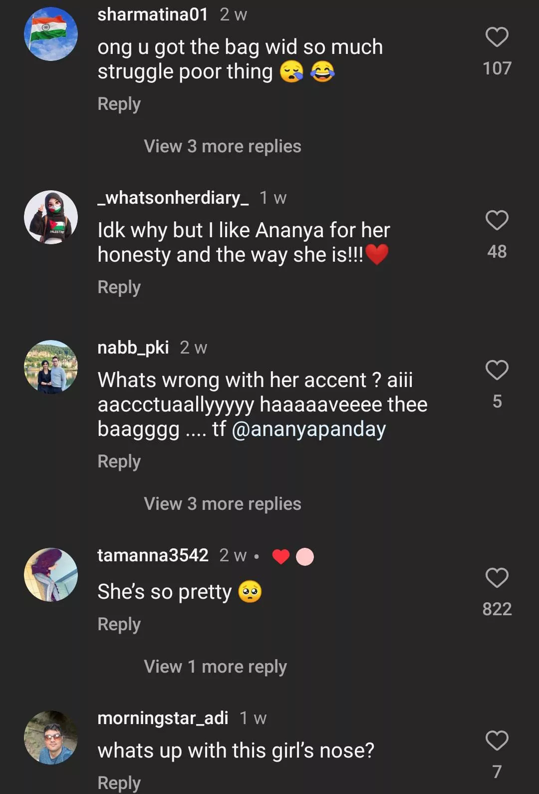Viewport: 539px width, 794px height.
Task: Like _whatsonherdiary_'s comment about Ananya
Action: (x=497, y=221)
